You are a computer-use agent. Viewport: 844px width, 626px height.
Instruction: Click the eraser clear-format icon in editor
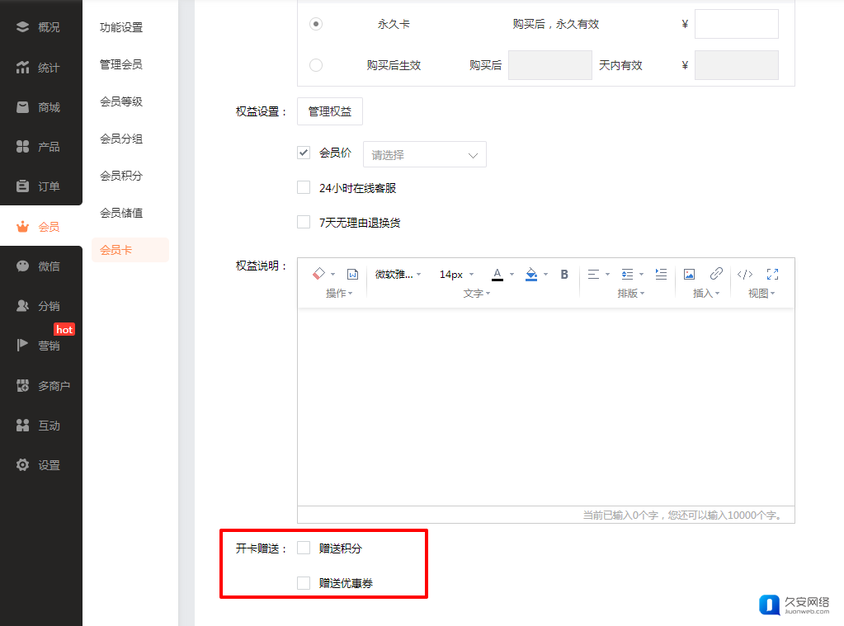(318, 274)
